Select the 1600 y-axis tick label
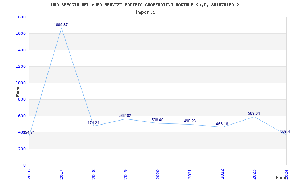Screen dimensions: 290x181 point(21,34)
